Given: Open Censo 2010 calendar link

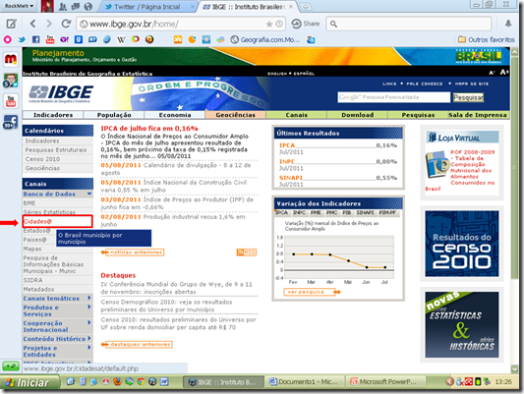Looking at the screenshot, I should click(42, 159).
